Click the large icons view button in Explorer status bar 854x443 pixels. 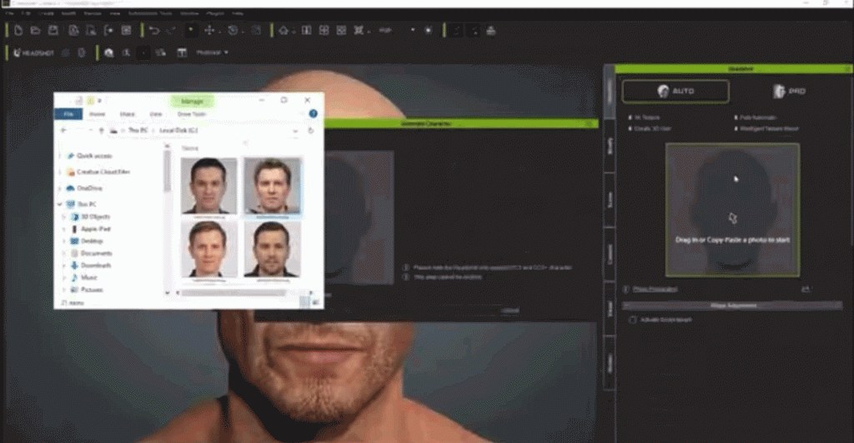315,302
